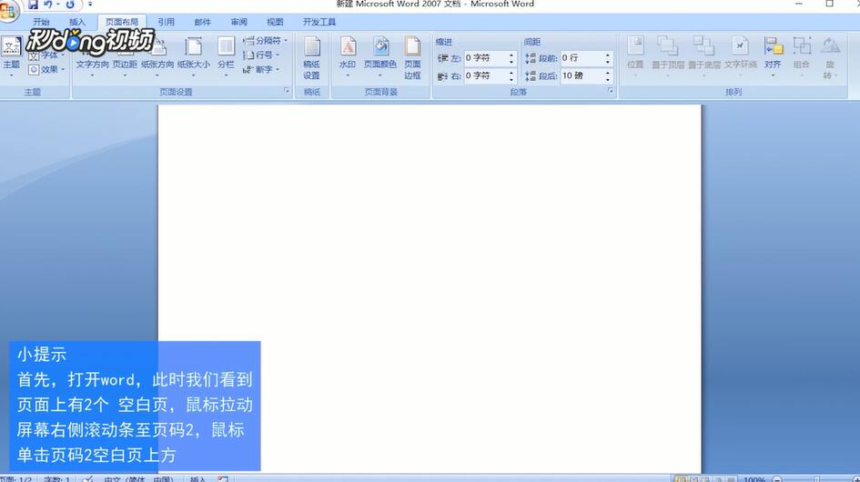Click the left indent 左 value field

485,58
